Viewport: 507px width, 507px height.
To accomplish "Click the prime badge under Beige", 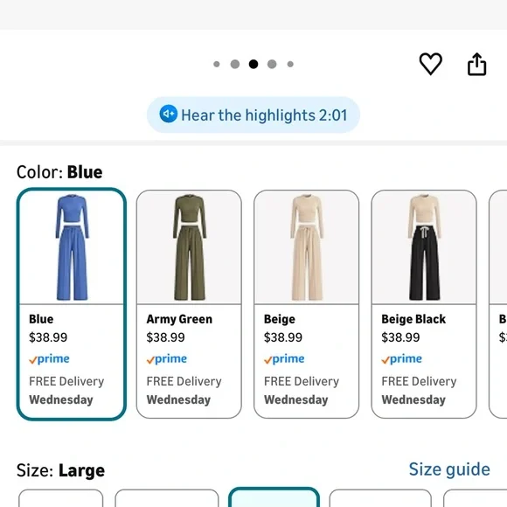I will pyautogui.click(x=284, y=359).
